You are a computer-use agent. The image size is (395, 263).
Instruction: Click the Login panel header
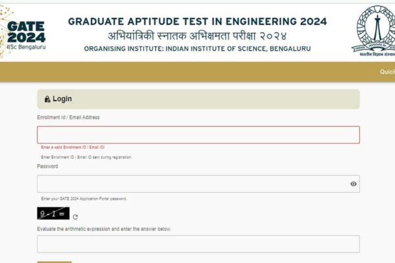(198, 99)
